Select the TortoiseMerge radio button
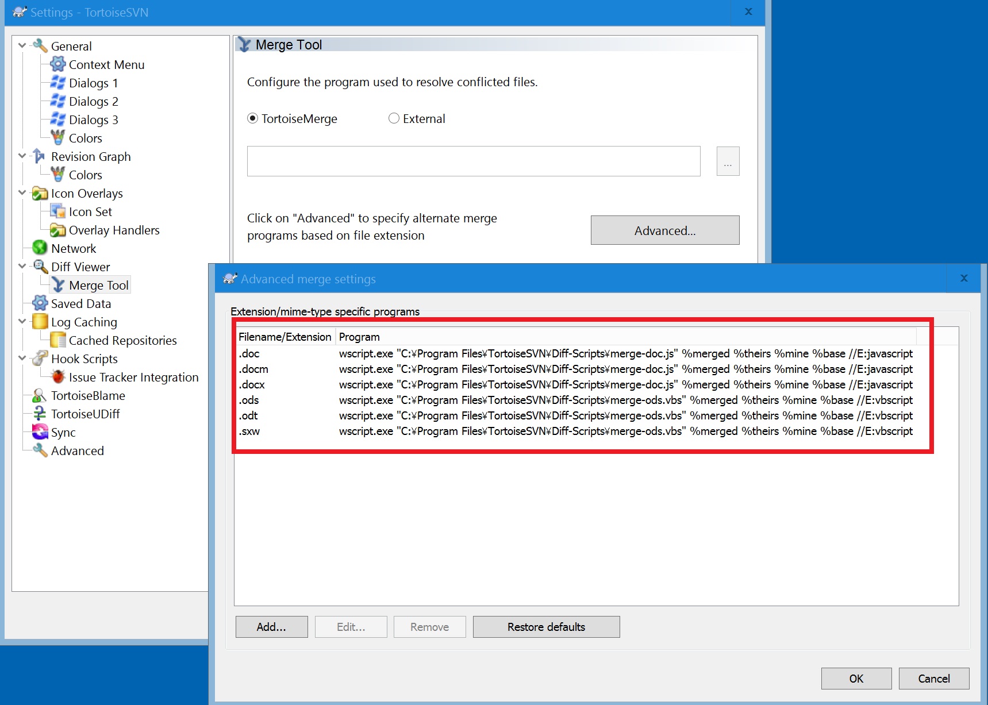The image size is (988, 705). [252, 118]
